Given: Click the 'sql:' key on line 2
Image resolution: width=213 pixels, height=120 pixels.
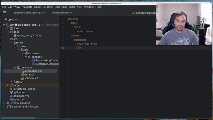Looking at the screenshot, I should 74,23.
